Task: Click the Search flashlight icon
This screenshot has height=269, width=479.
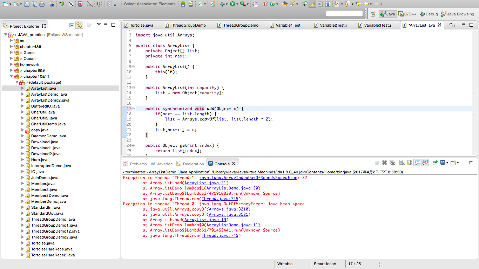Action: (292, 4)
